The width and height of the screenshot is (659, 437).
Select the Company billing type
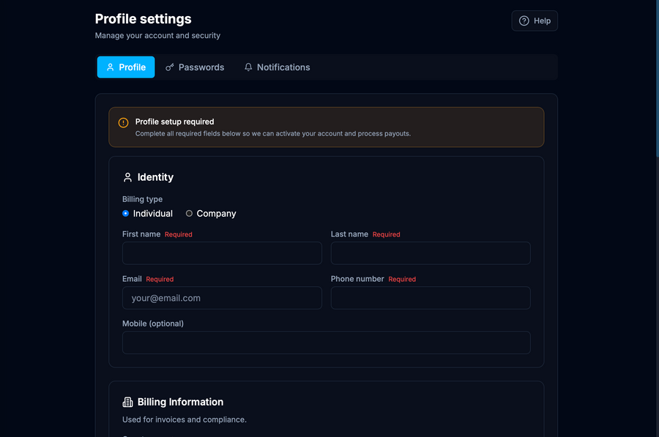pos(189,214)
